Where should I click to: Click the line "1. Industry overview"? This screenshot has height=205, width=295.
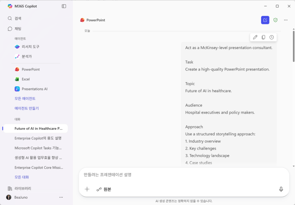(203, 141)
